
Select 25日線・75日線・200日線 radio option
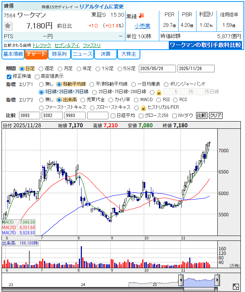94,92
